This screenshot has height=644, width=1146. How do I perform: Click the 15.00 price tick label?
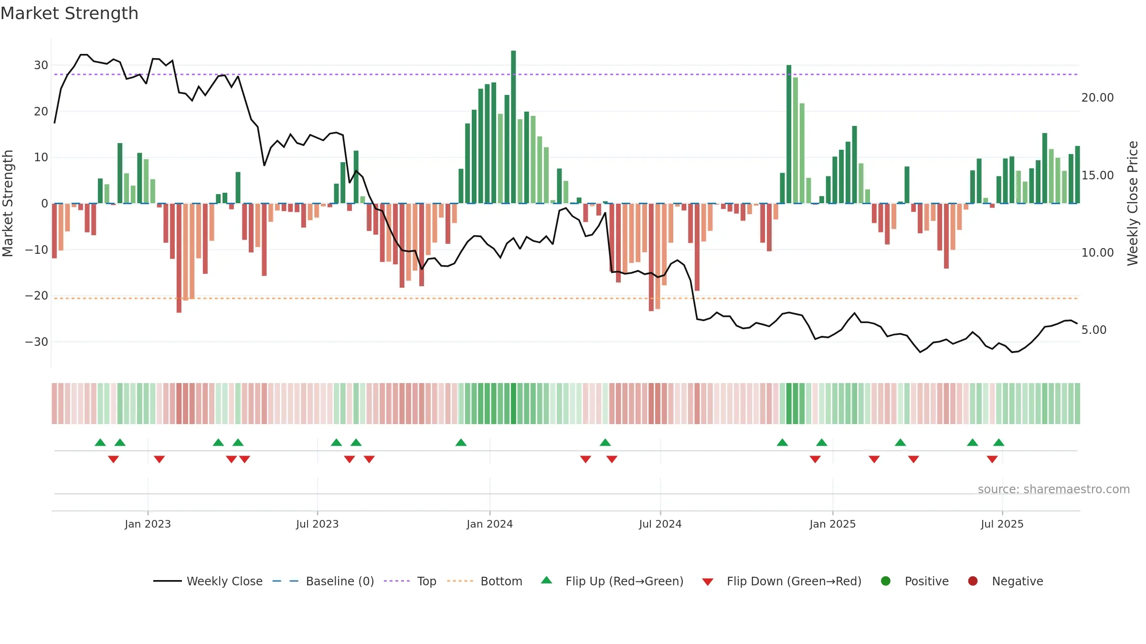(x=1097, y=175)
